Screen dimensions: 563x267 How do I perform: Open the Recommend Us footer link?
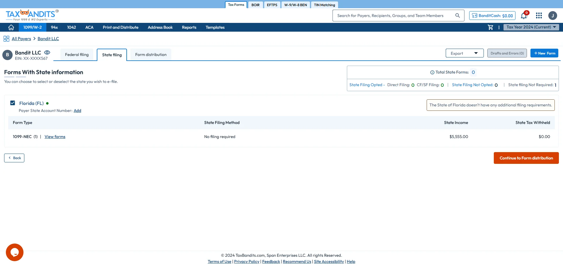pos(297,261)
